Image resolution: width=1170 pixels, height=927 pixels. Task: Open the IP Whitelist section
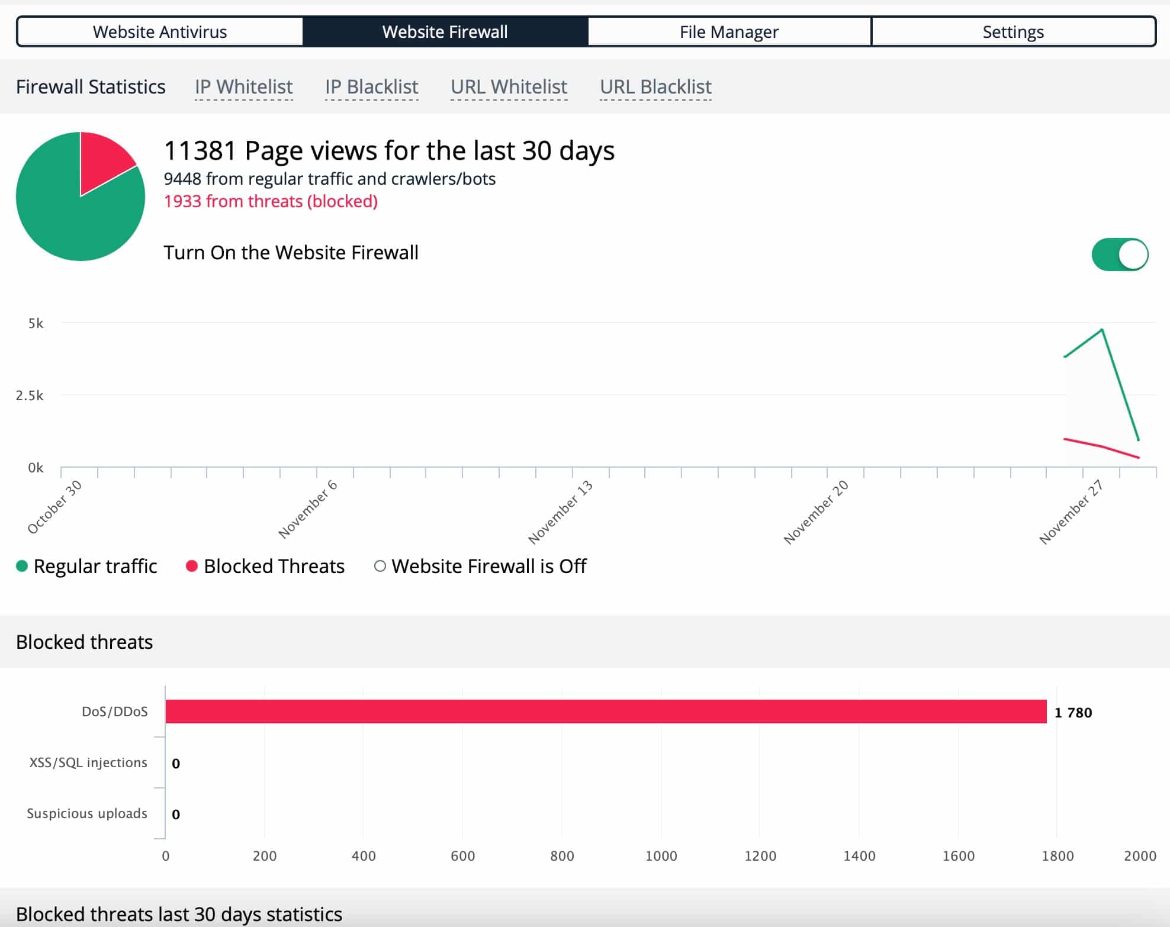(243, 87)
